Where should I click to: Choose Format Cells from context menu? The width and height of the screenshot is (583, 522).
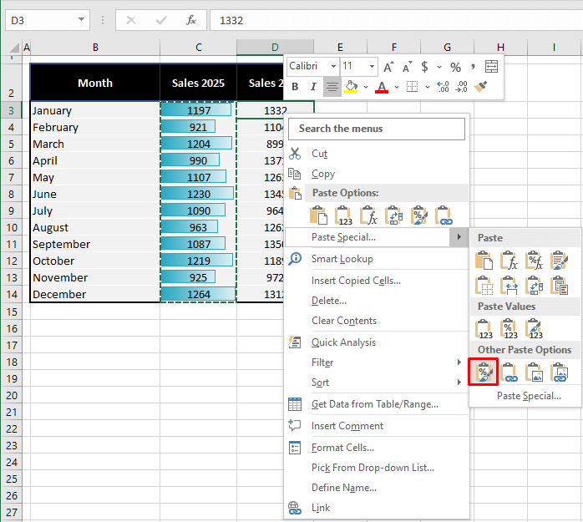[342, 448]
